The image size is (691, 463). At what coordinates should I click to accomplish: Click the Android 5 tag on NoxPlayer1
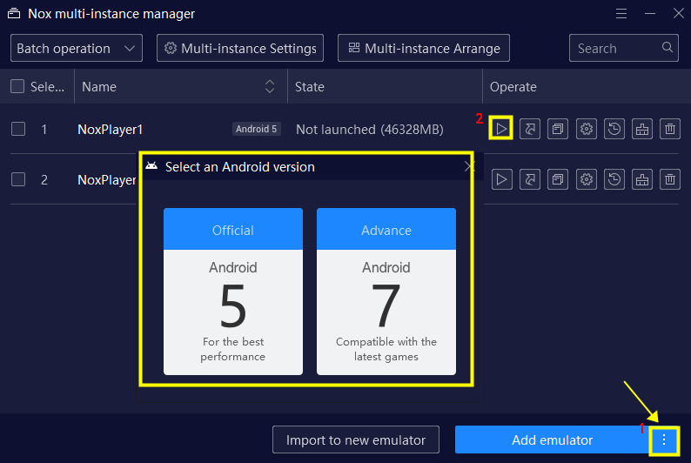[x=257, y=129]
